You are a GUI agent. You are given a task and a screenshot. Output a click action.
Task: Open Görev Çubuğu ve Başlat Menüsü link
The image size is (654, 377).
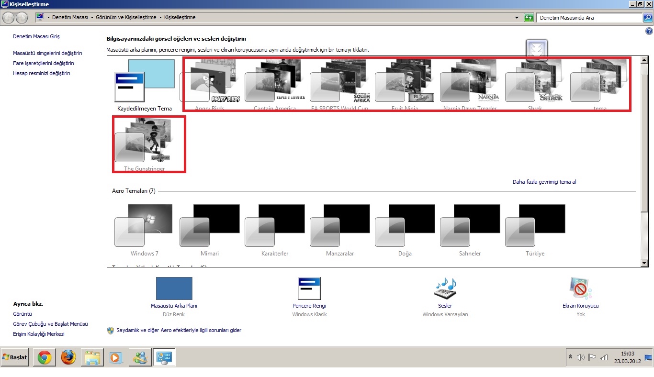click(51, 324)
